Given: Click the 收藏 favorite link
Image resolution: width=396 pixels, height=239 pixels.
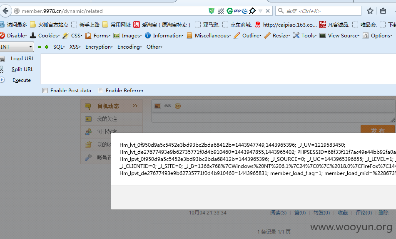Looking at the screenshot, I should coord(343,213).
